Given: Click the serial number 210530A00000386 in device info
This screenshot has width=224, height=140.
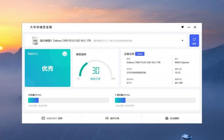Looking at the screenshot, I should 136,73.
